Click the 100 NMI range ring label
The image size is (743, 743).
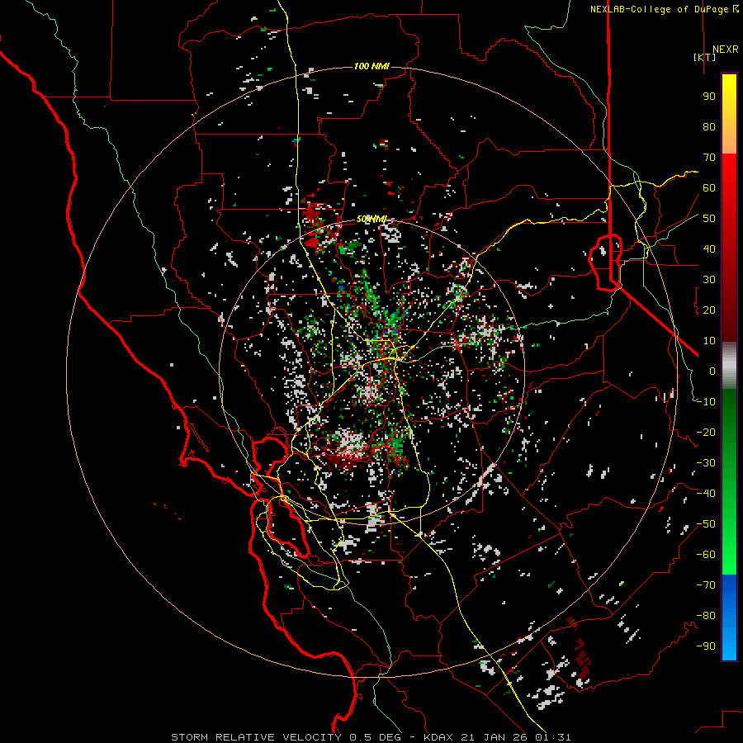pyautogui.click(x=371, y=66)
